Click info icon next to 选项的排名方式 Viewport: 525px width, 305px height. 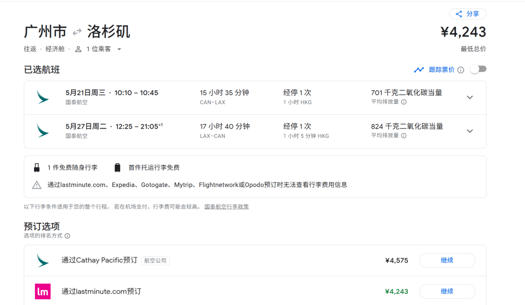tap(67, 236)
